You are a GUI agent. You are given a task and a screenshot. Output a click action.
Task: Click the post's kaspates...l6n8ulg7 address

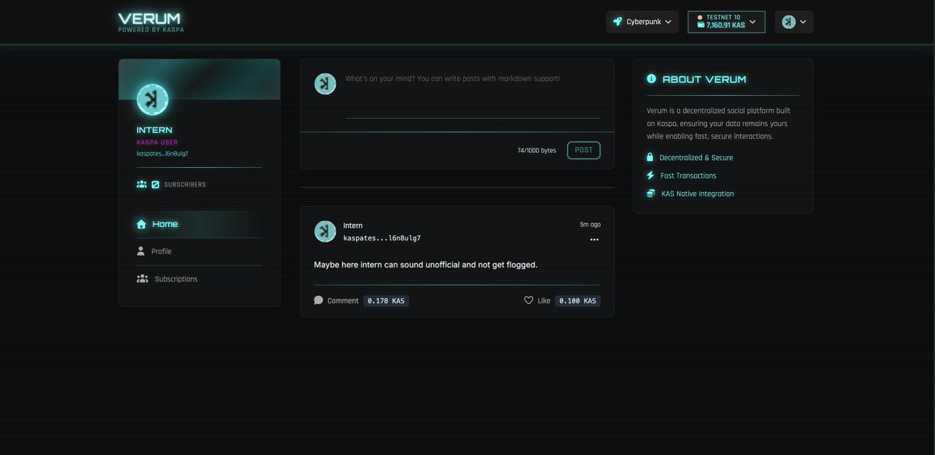click(x=382, y=238)
